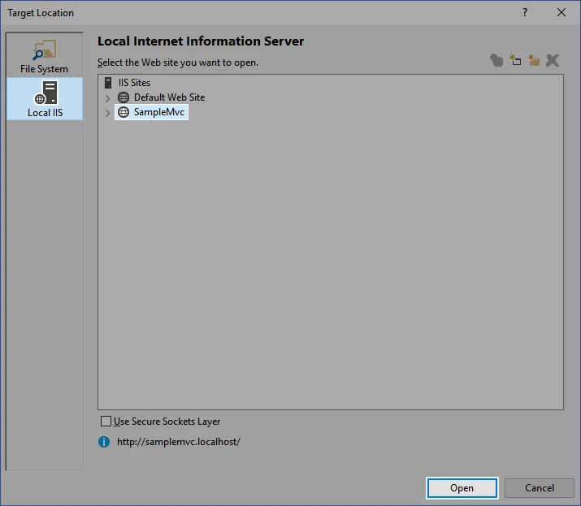Enable Use Secure Sockets Layer checkbox

pyautogui.click(x=106, y=422)
